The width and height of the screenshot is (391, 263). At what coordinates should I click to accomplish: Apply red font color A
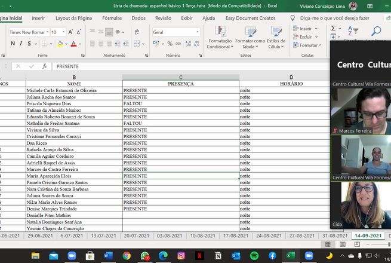[x=73, y=44]
